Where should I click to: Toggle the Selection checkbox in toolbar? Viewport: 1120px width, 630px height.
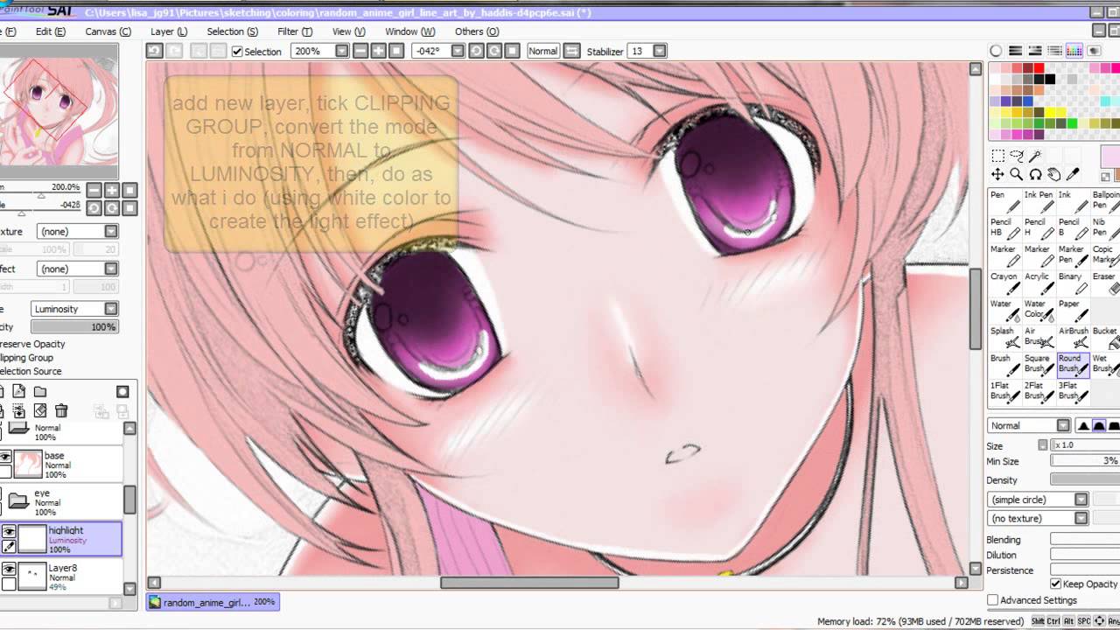pos(237,52)
